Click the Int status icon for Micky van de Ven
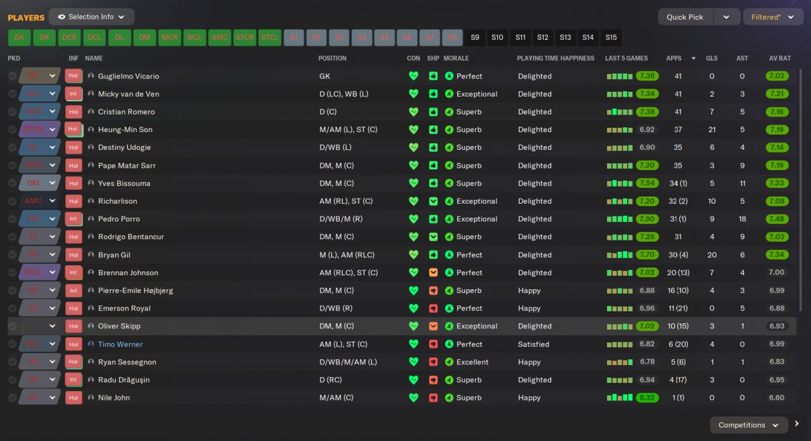 point(73,94)
